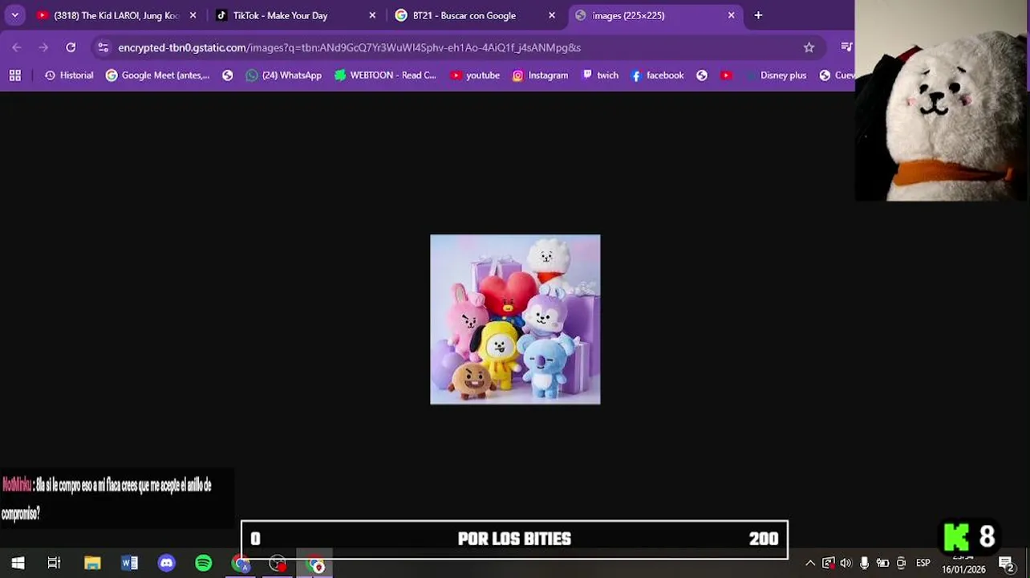
Task: Open the Google Meet bookmark
Action: coord(158,75)
